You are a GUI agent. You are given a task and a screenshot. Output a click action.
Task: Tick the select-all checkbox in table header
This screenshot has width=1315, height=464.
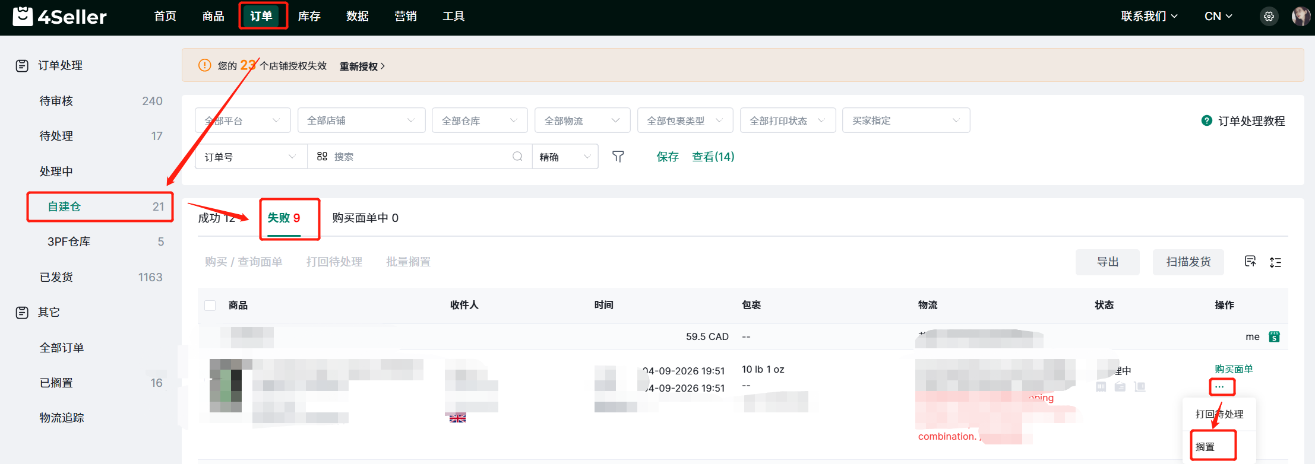click(x=210, y=306)
